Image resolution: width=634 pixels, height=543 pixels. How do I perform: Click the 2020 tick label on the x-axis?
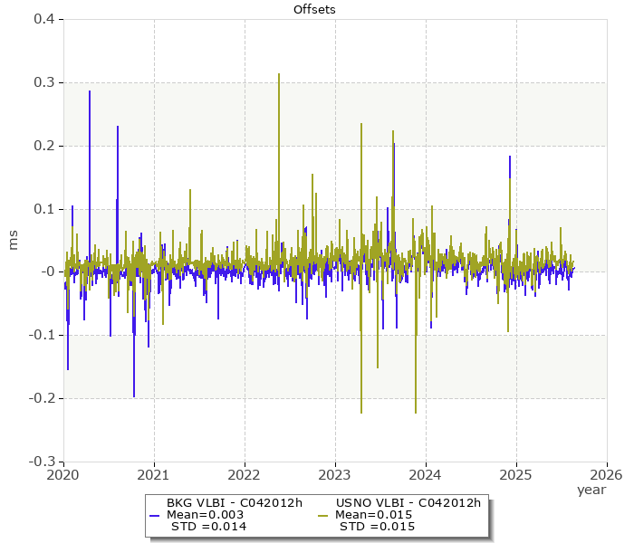click(x=63, y=474)
